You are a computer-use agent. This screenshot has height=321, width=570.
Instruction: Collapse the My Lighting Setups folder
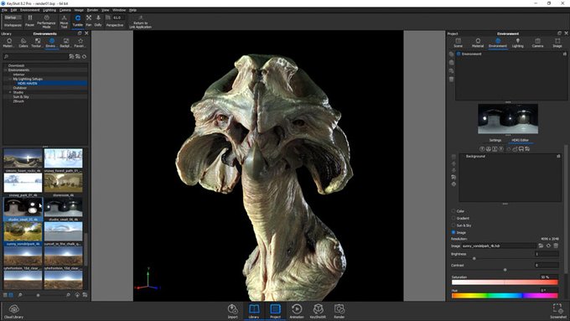pyautogui.click(x=10, y=79)
